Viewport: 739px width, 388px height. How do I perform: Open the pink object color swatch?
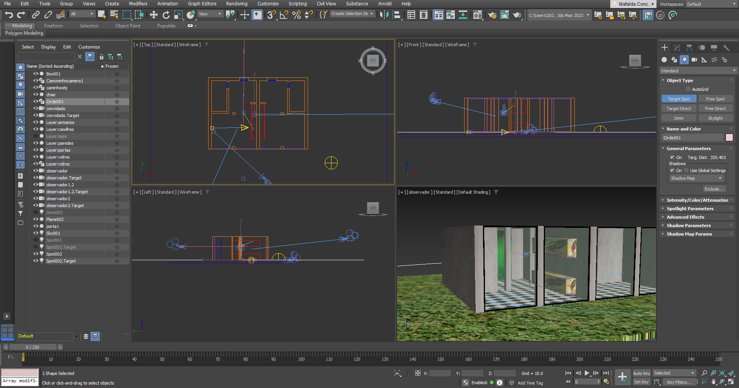point(729,138)
